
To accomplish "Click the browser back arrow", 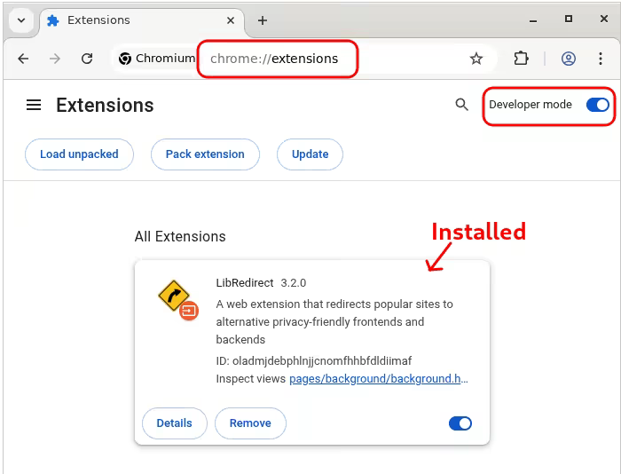I will click(23, 59).
